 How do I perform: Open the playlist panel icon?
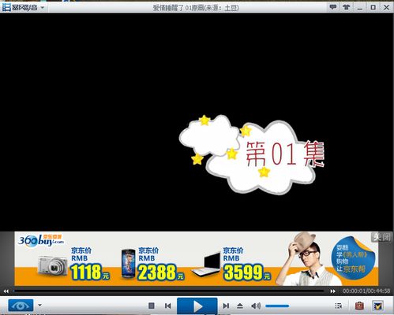click(338, 306)
